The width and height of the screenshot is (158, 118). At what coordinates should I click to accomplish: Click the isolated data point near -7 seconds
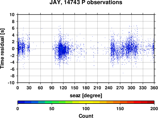pos(123,73)
